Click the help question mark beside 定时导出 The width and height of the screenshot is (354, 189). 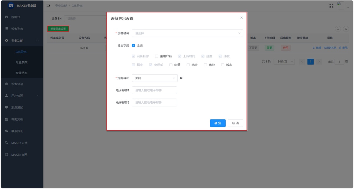tap(181, 78)
